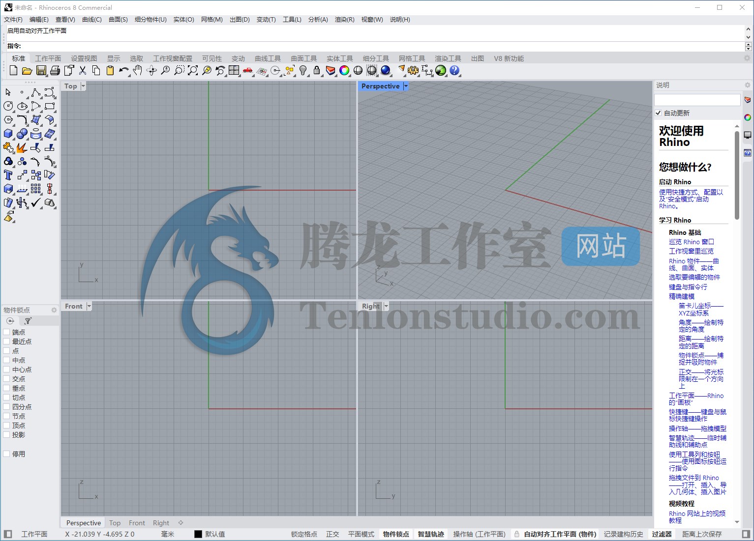
Task: Open the 键盘与指令行 link
Action: 688,287
